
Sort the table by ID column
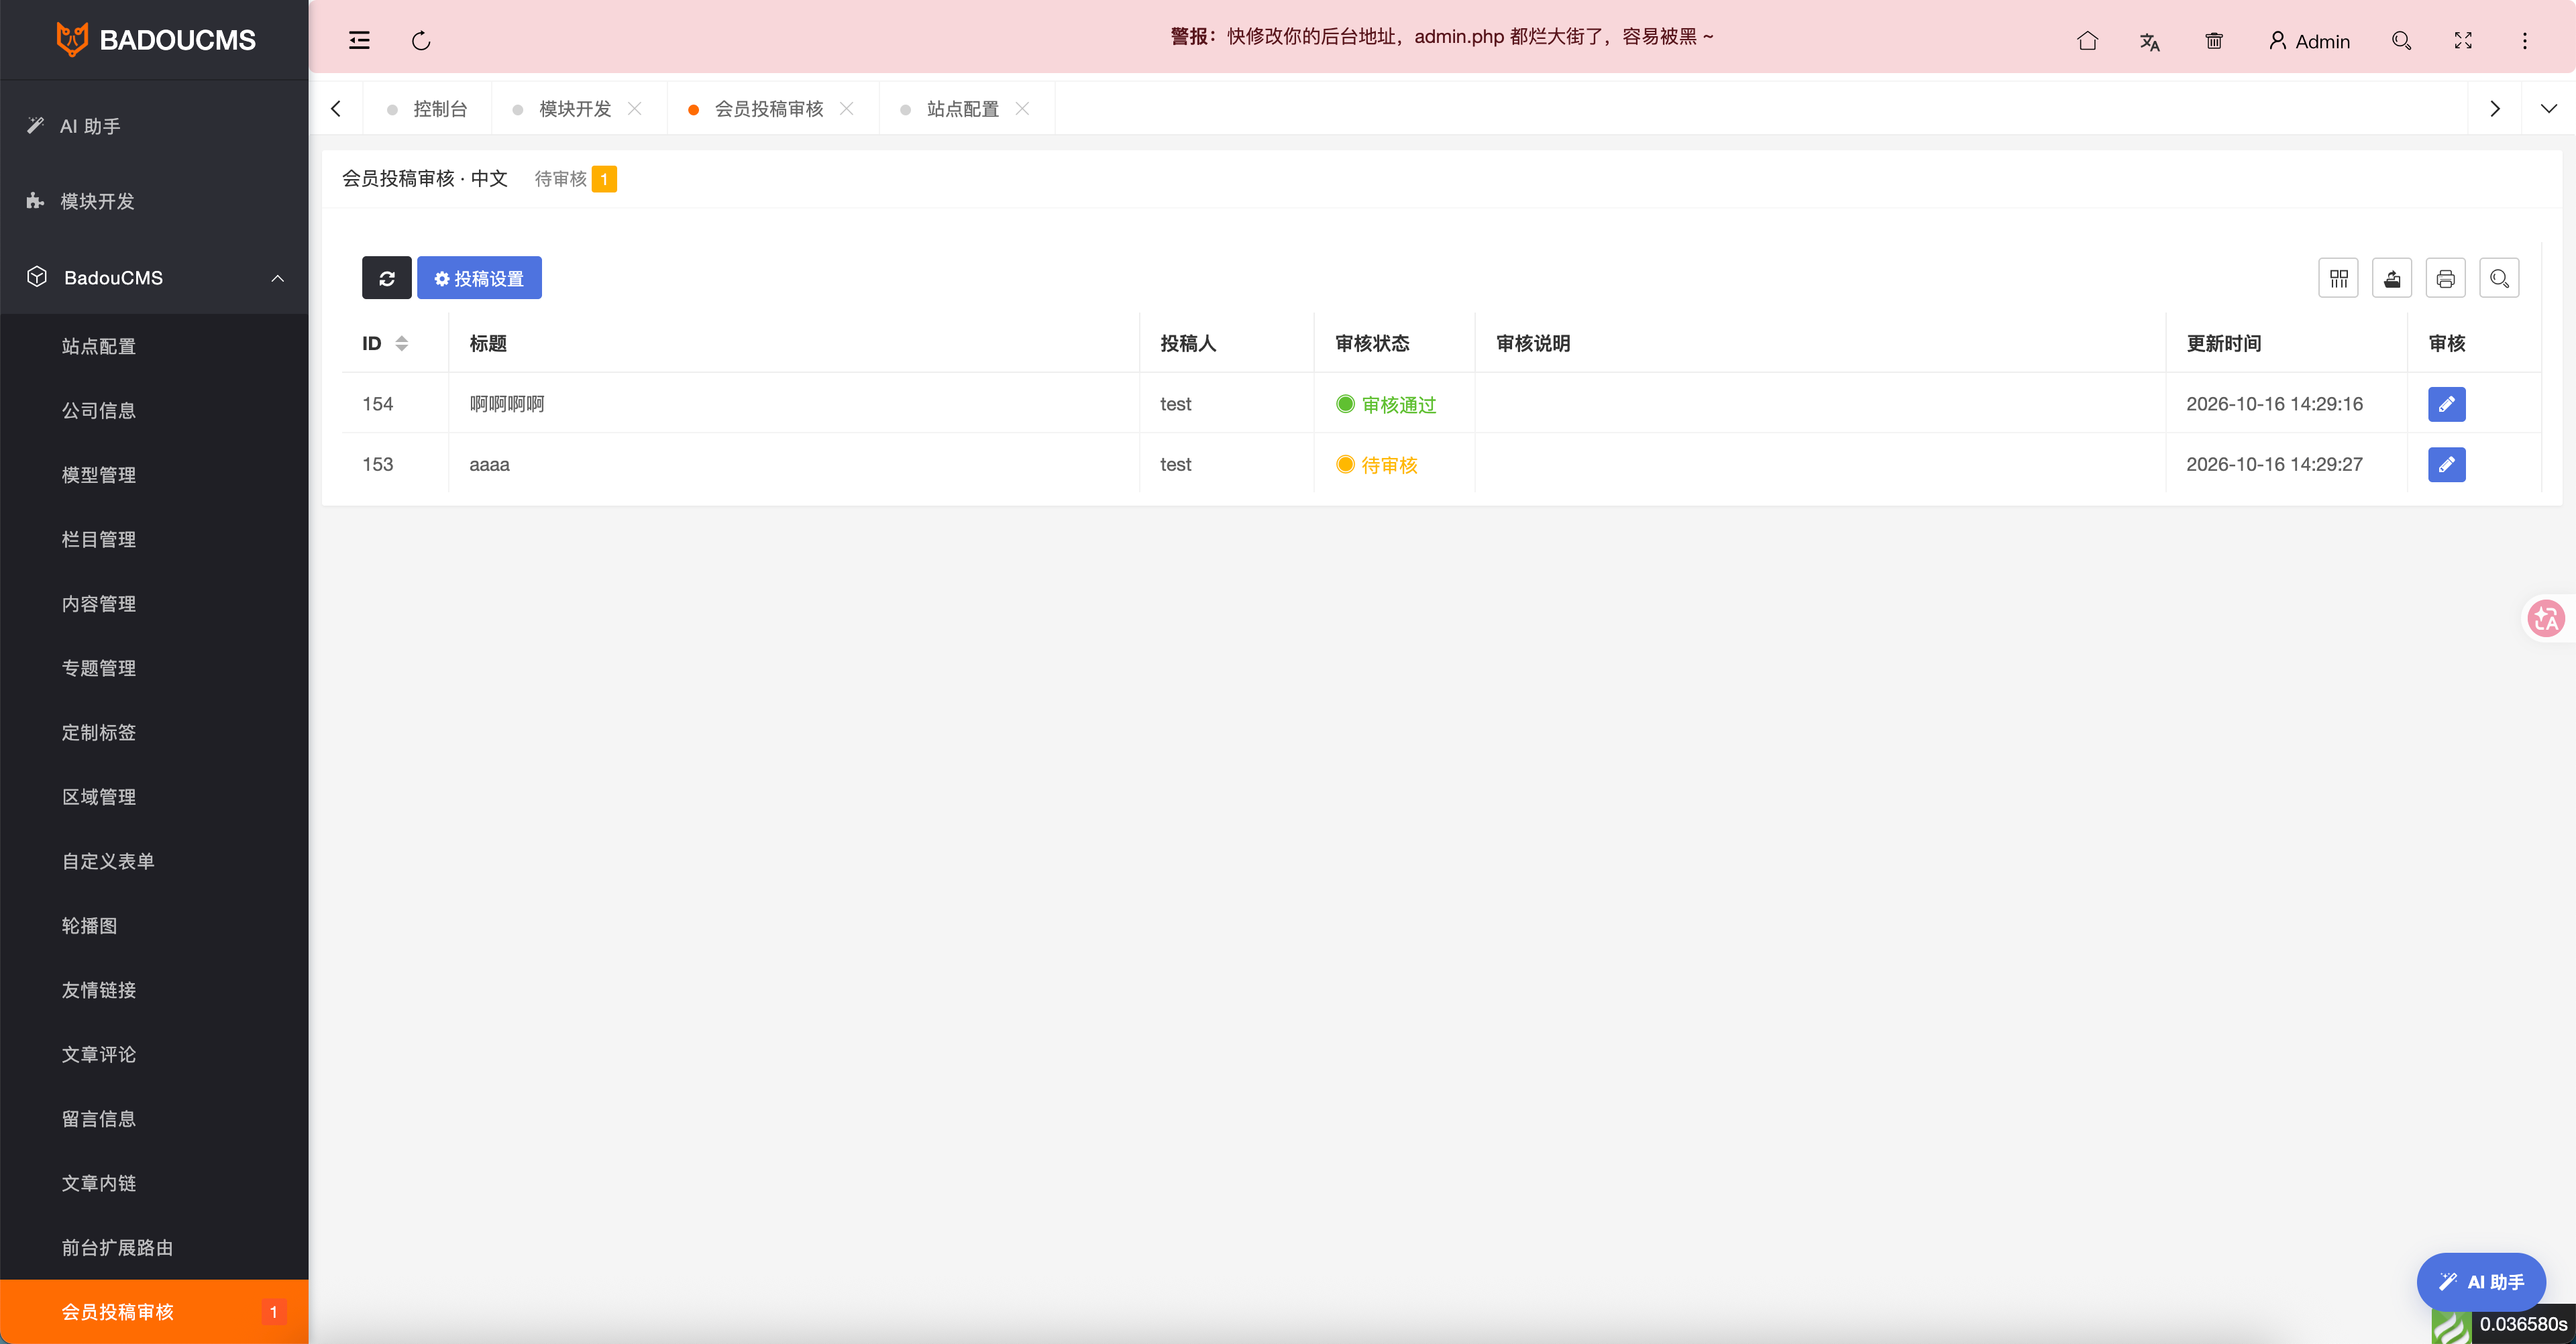tap(401, 343)
